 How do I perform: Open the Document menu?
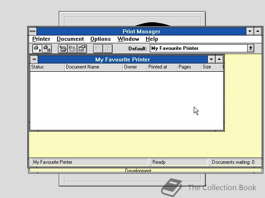[70, 39]
